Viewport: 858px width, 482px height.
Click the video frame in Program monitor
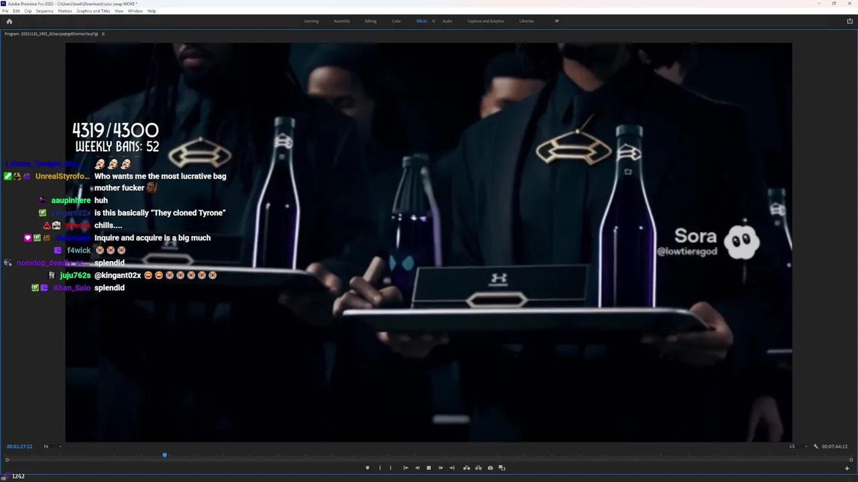pyautogui.click(x=428, y=242)
